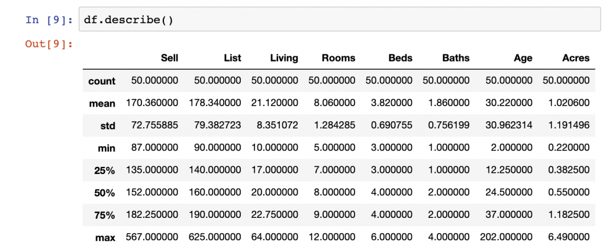Image resolution: width=606 pixels, height=251 pixels.
Task: Click the Sell column header
Action: pyautogui.click(x=170, y=58)
